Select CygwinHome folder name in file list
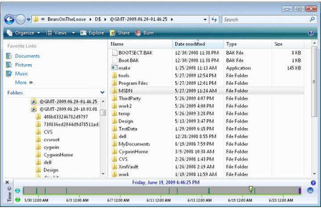 tap(133, 152)
